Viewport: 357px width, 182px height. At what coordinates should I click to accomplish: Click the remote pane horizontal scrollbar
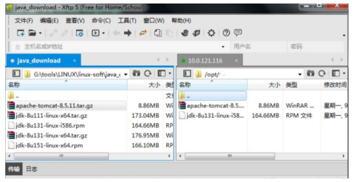click(x=230, y=156)
